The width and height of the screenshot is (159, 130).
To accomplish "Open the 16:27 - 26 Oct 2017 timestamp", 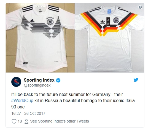I will point(28,113).
